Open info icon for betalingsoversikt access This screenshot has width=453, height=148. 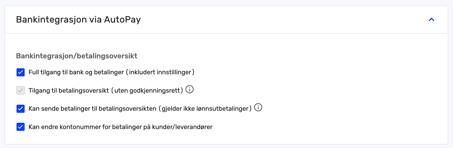pos(190,89)
